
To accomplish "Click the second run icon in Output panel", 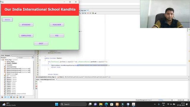I will point(36,84).
